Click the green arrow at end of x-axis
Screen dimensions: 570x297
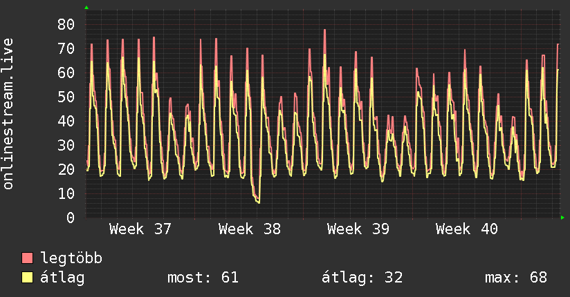coord(562,218)
